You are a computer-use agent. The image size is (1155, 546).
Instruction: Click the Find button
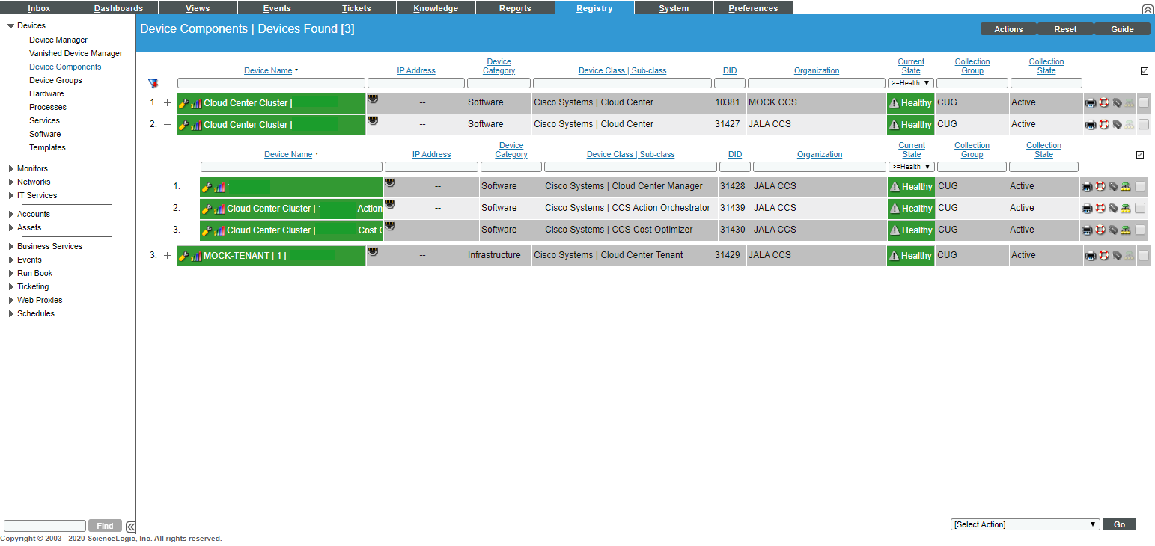point(105,526)
